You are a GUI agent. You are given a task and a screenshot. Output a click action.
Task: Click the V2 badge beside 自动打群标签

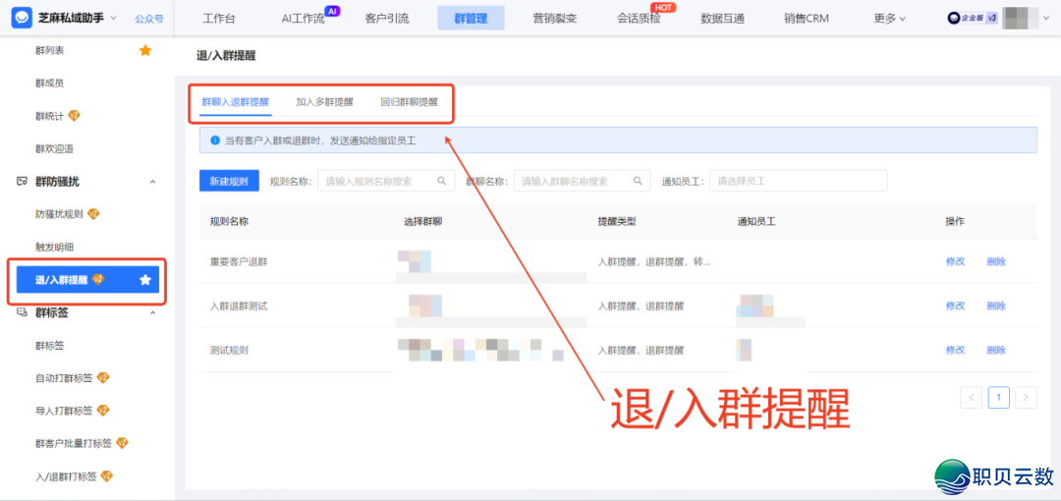click(103, 378)
